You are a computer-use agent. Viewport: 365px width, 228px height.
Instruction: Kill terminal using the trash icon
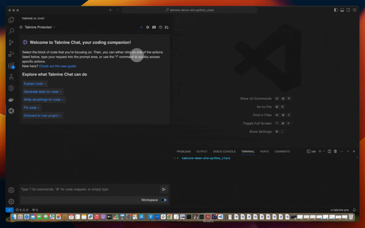tap(335, 151)
